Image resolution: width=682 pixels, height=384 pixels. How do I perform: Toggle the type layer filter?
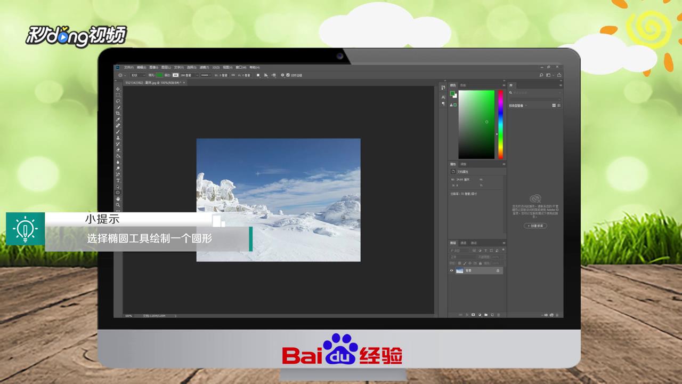485,250
